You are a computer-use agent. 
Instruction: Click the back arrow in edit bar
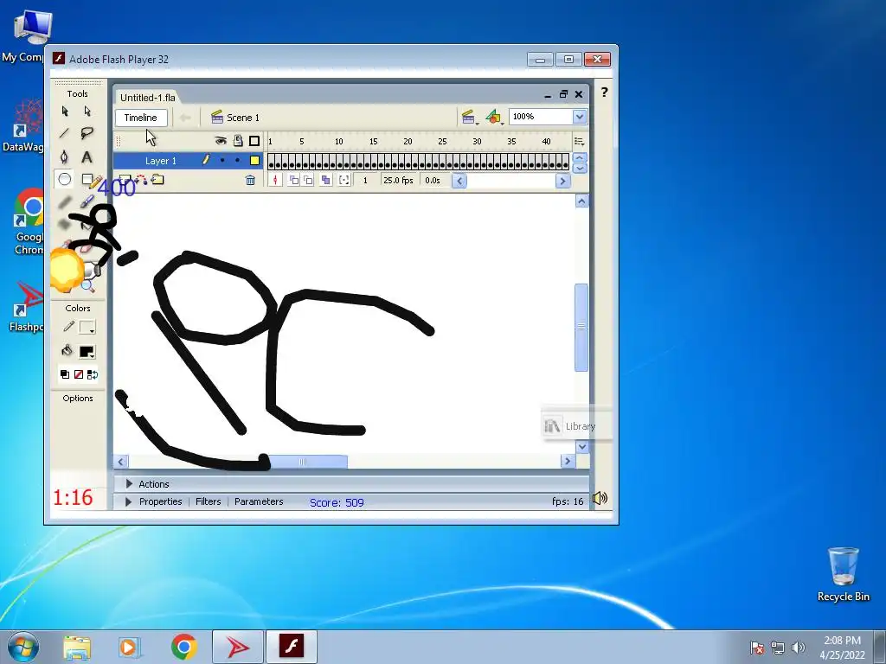185,118
